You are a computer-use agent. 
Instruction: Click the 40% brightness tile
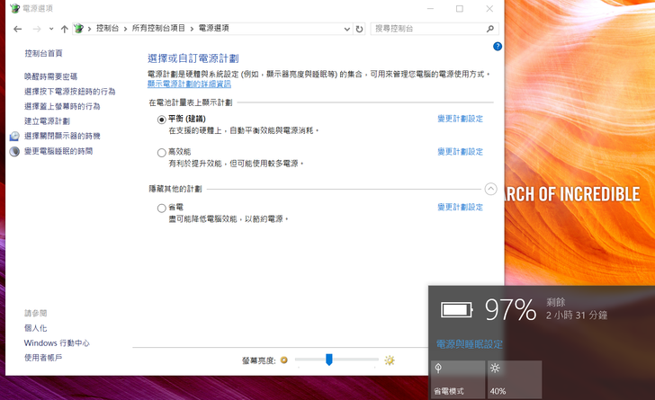point(513,378)
